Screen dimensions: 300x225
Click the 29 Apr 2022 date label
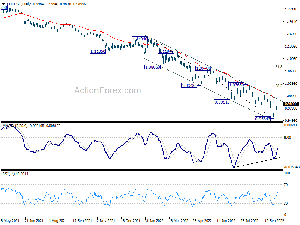(202, 221)
